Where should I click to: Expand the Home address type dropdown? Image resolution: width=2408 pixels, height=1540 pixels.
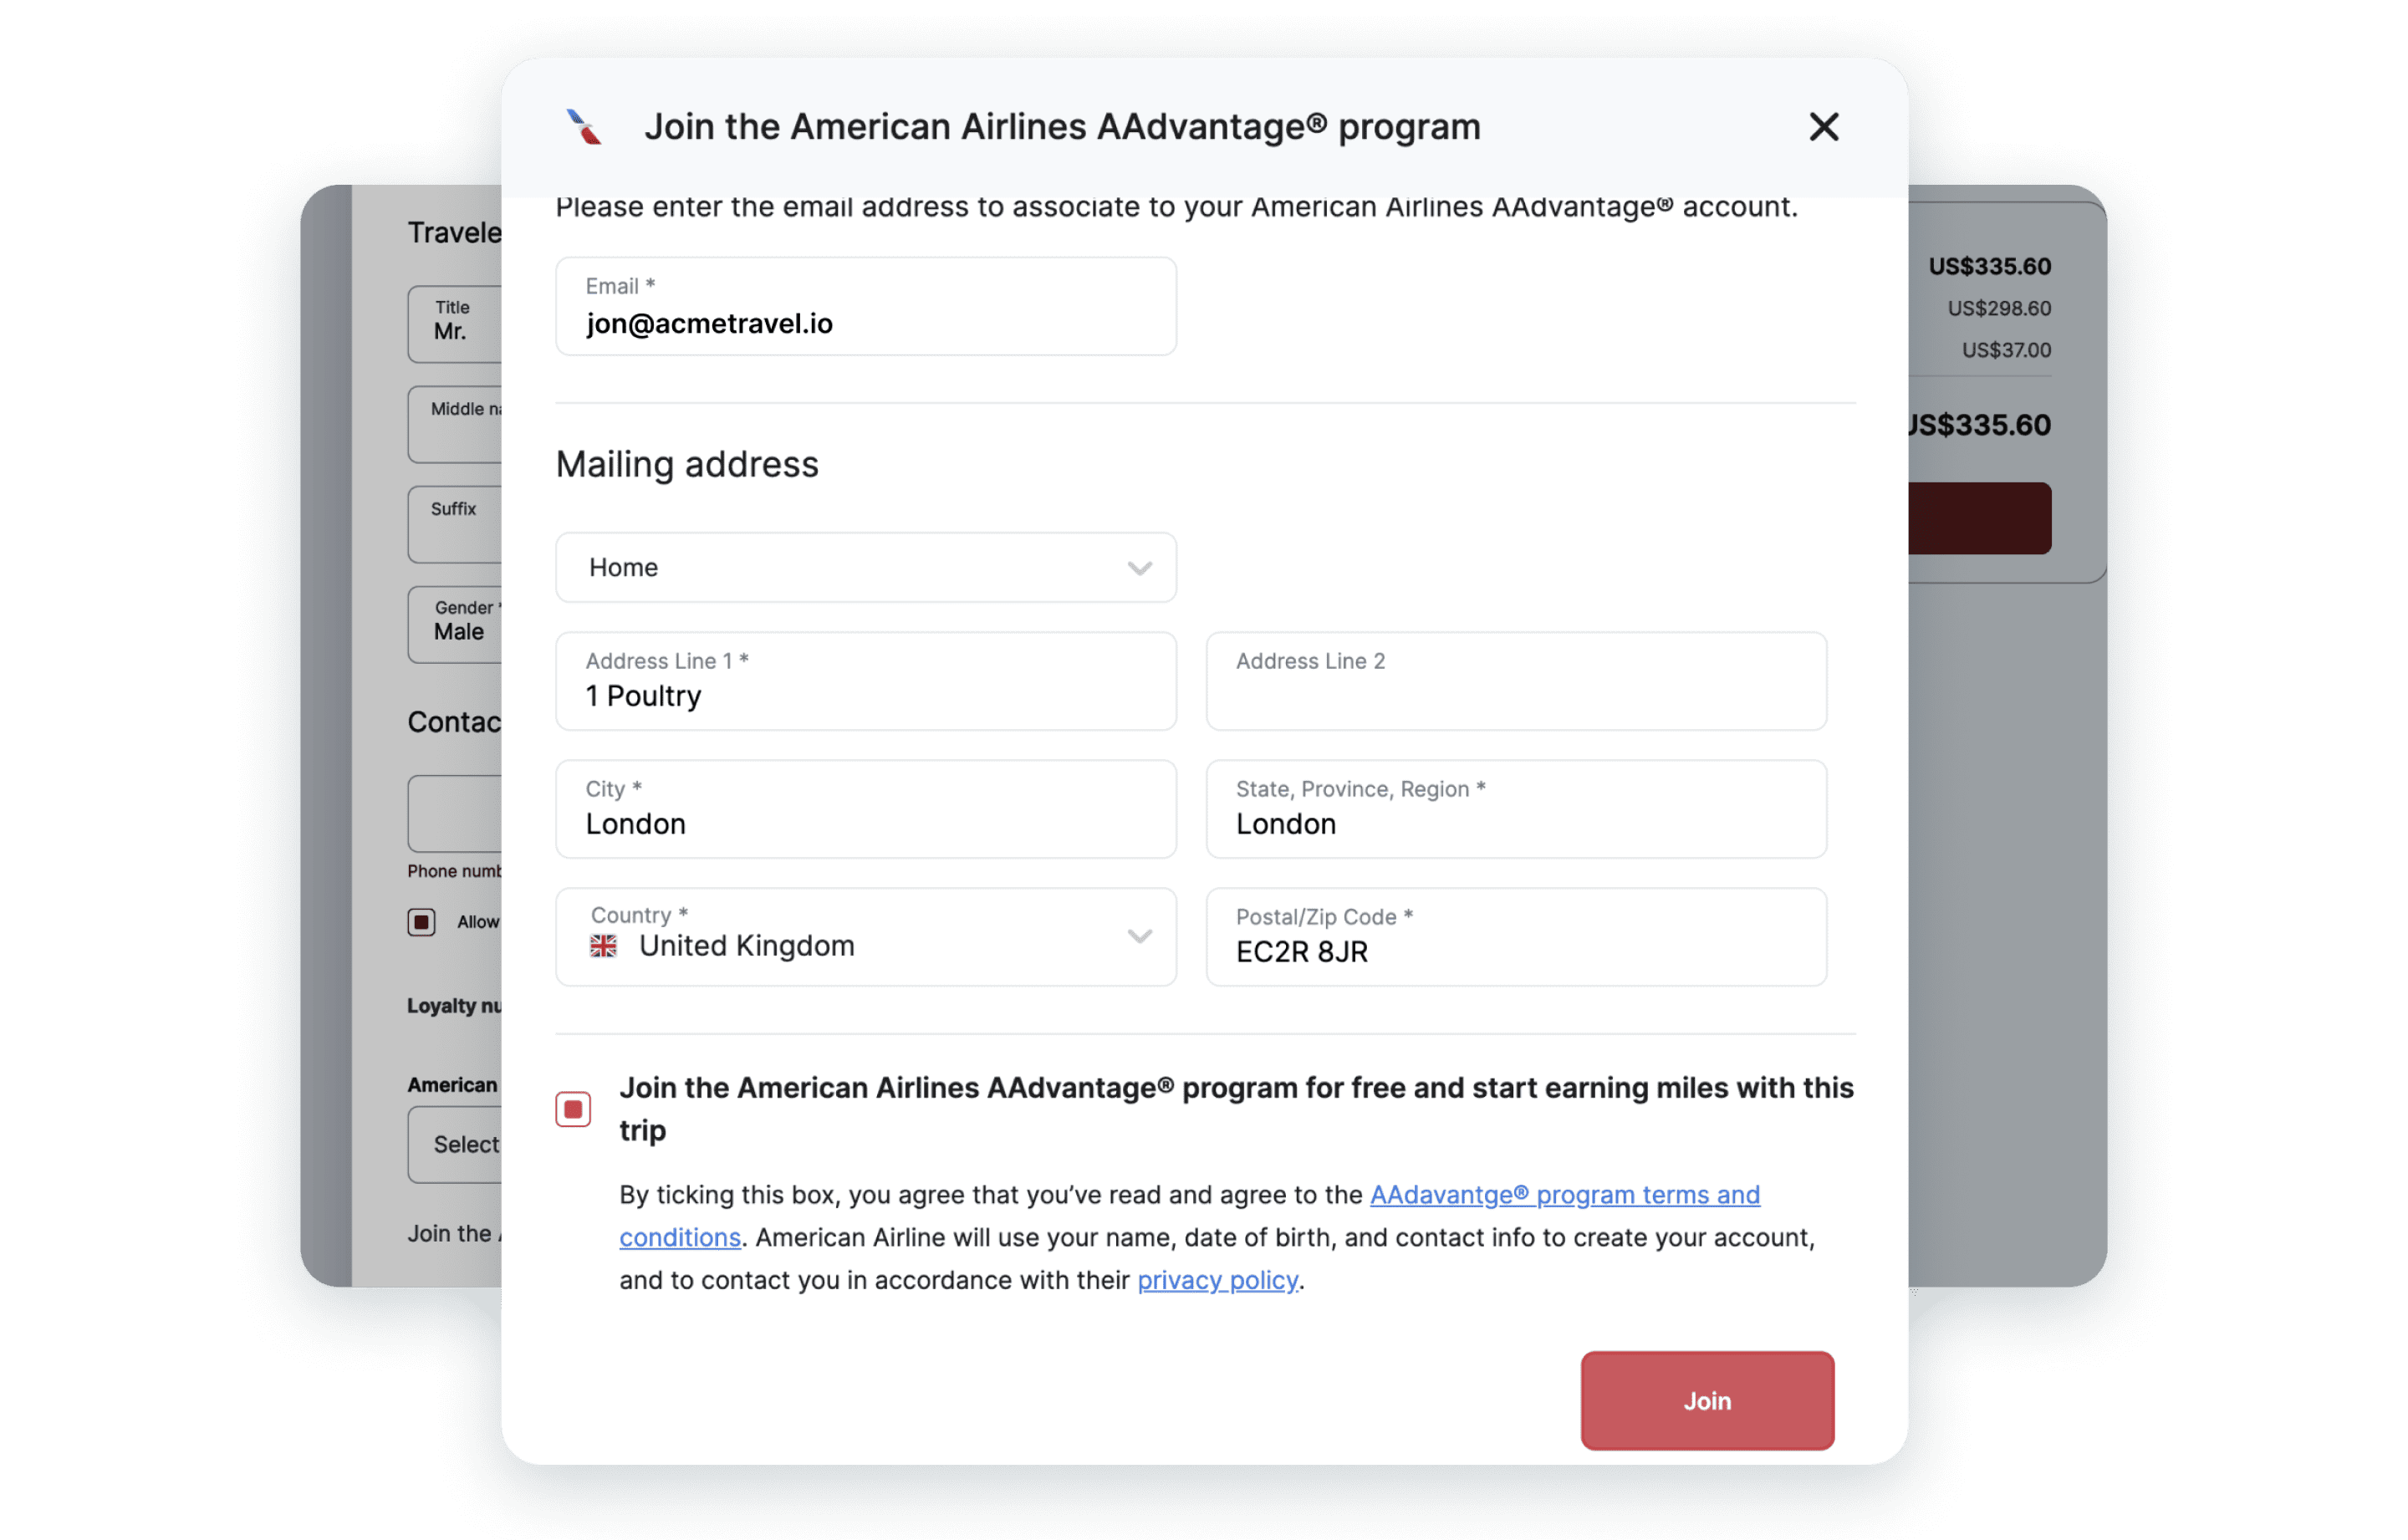tap(865, 567)
